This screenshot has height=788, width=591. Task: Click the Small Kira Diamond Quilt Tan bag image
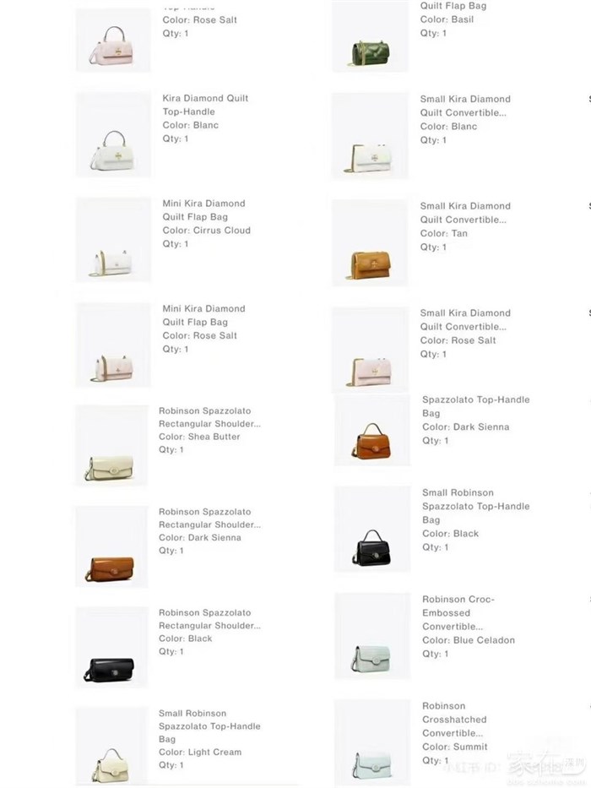[x=371, y=242]
